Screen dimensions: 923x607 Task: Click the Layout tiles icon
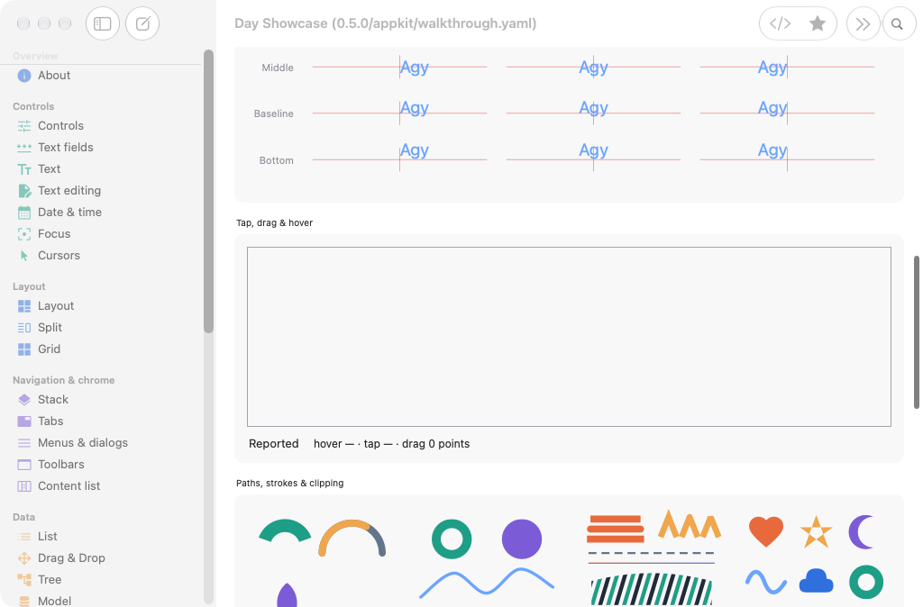24,306
